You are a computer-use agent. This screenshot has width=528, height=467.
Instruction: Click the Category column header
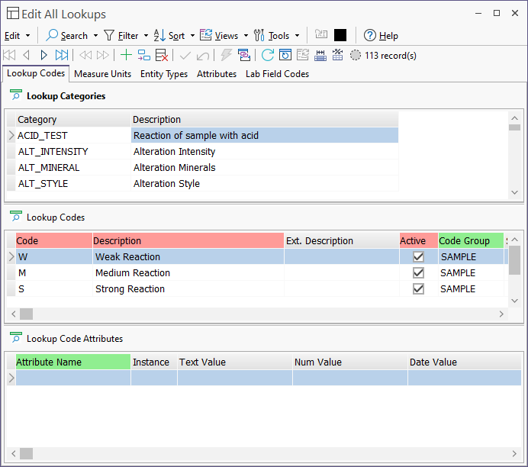pos(72,119)
